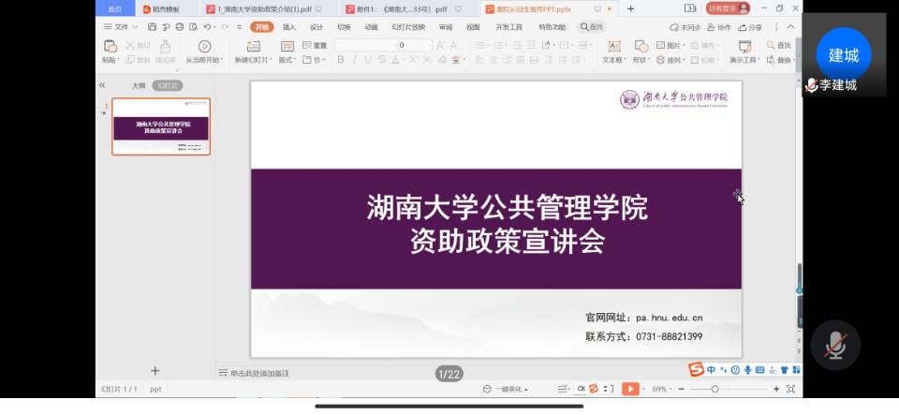
Task: Click the New Slide icon
Action: (252, 47)
